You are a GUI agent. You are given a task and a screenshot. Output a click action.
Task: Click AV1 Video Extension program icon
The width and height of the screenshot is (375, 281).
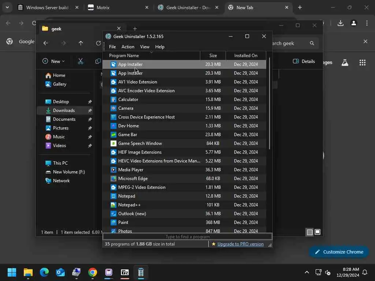[x=114, y=82]
